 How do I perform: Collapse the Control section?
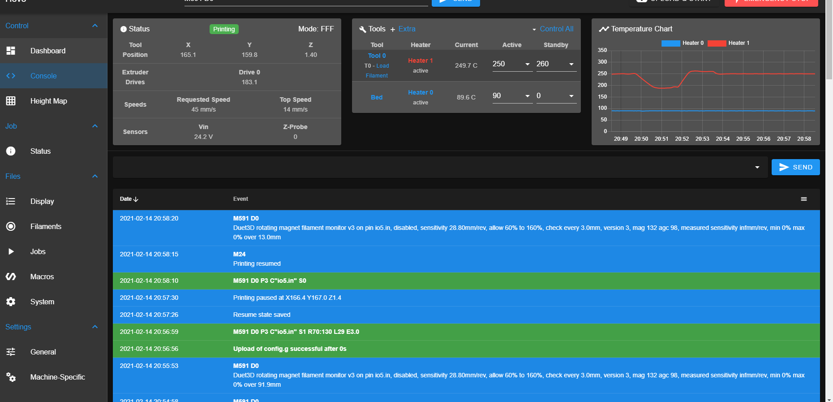pyautogui.click(x=95, y=26)
